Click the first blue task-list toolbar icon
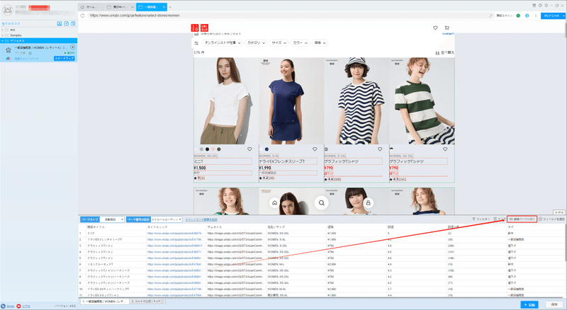 click(x=60, y=23)
